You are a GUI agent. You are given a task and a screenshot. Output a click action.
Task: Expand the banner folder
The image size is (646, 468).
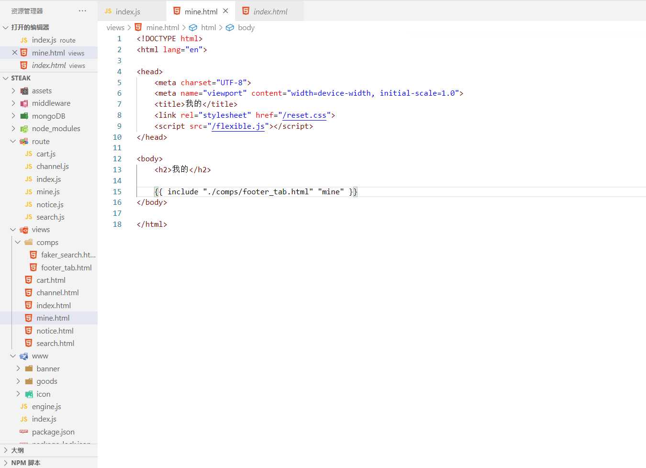pos(18,368)
